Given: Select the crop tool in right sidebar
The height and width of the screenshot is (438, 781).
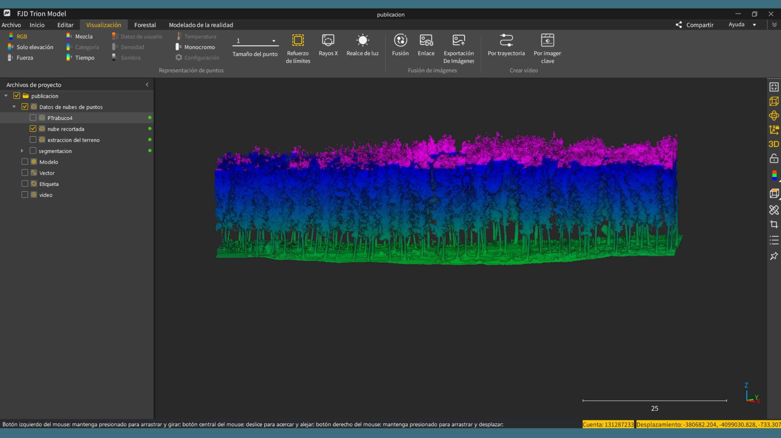Looking at the screenshot, I should [773, 224].
